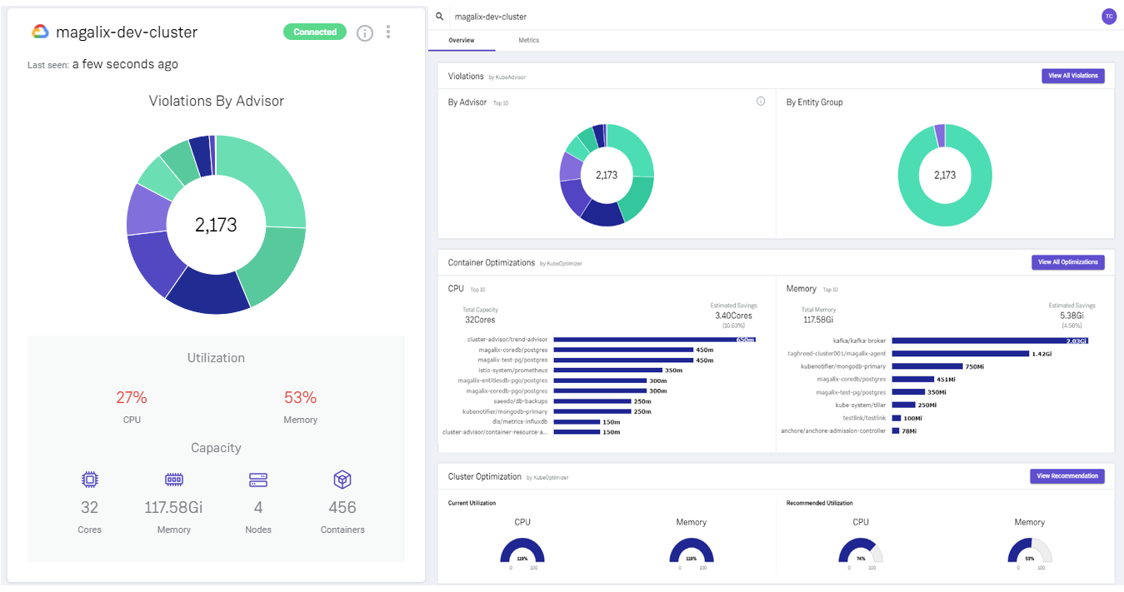Viewport: 1124px width, 592px height.
Task: Click the magalix-entitiesdb-pgo/postgres row label
Action: [x=503, y=380]
